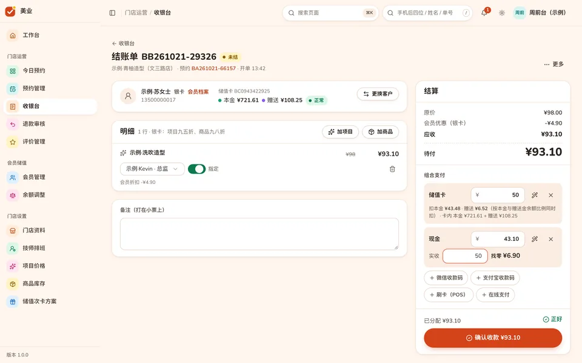582x363 pixels.
Task: Open 工作台 in the sidebar
Action: [x=50, y=35]
